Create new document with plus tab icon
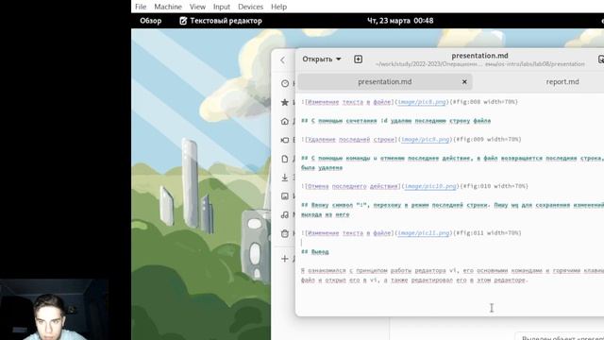The height and width of the screenshot is (340, 604). [358, 59]
